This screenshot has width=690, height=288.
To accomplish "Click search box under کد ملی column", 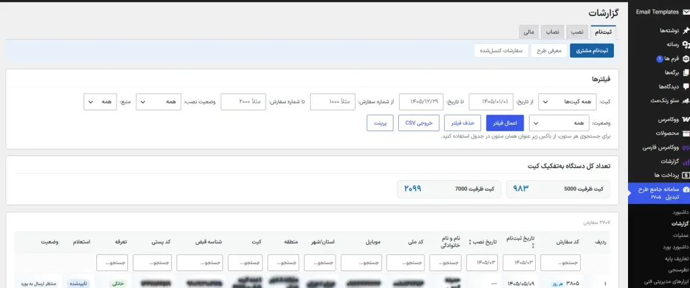I will 405,262.
